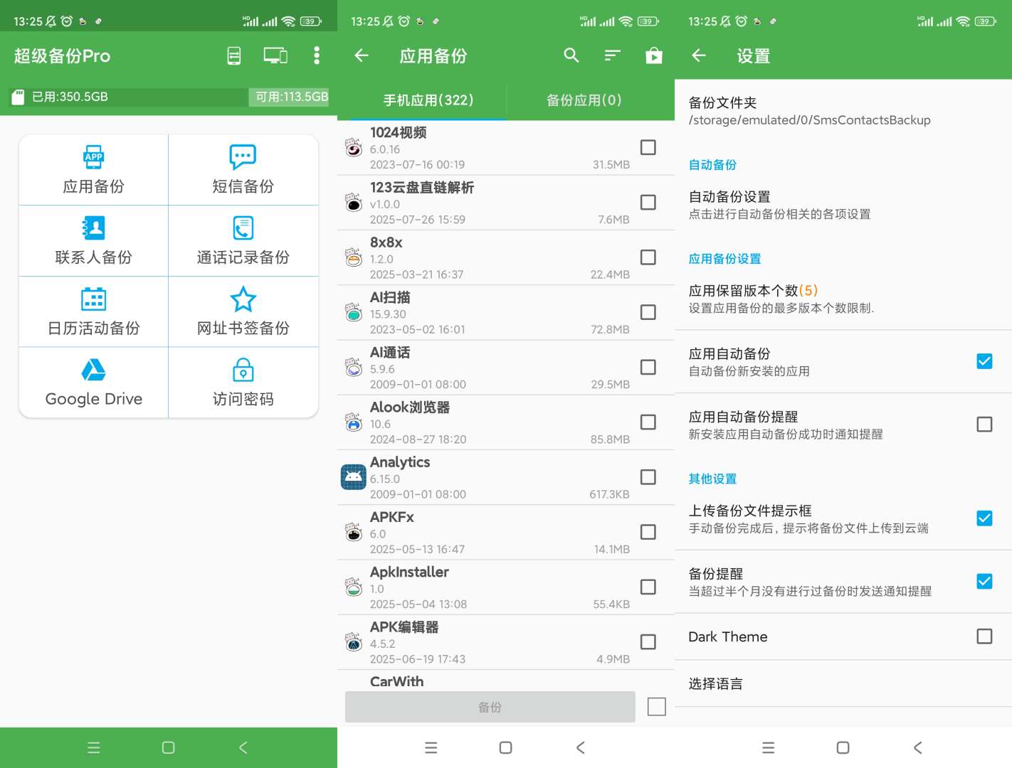Screen dimensions: 1012x768
Task: Set 应用保留版本个数(5) limit
Action: 843,299
